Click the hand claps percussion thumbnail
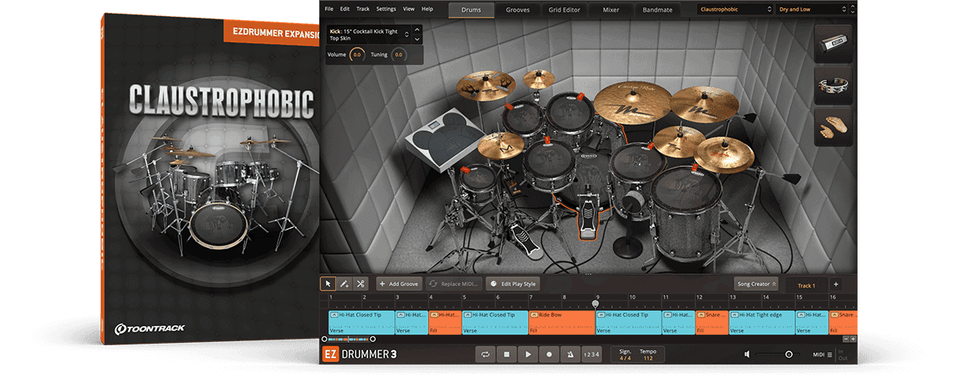The image size is (960, 390). click(834, 127)
